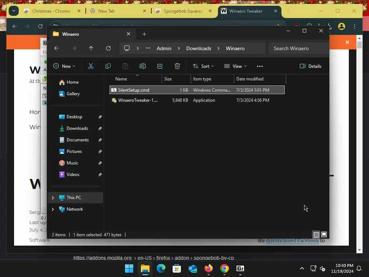Image resolution: width=369 pixels, height=277 pixels.
Task: Click the PC monitor icon in address bar
Action: [x=127, y=48]
